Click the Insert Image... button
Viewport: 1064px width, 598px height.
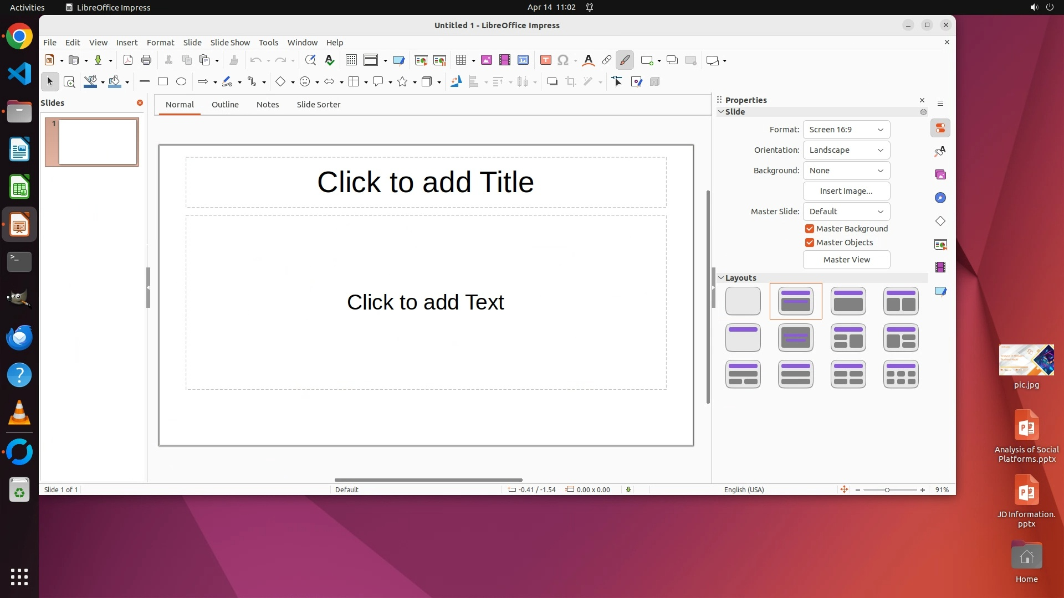click(x=846, y=191)
